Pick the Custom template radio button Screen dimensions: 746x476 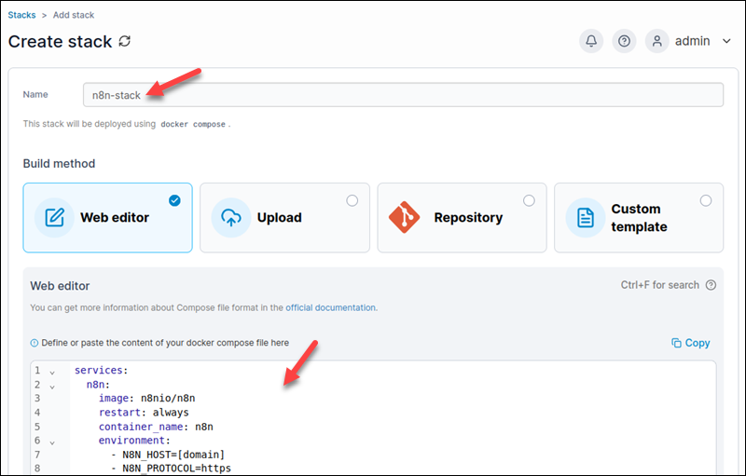tap(706, 200)
